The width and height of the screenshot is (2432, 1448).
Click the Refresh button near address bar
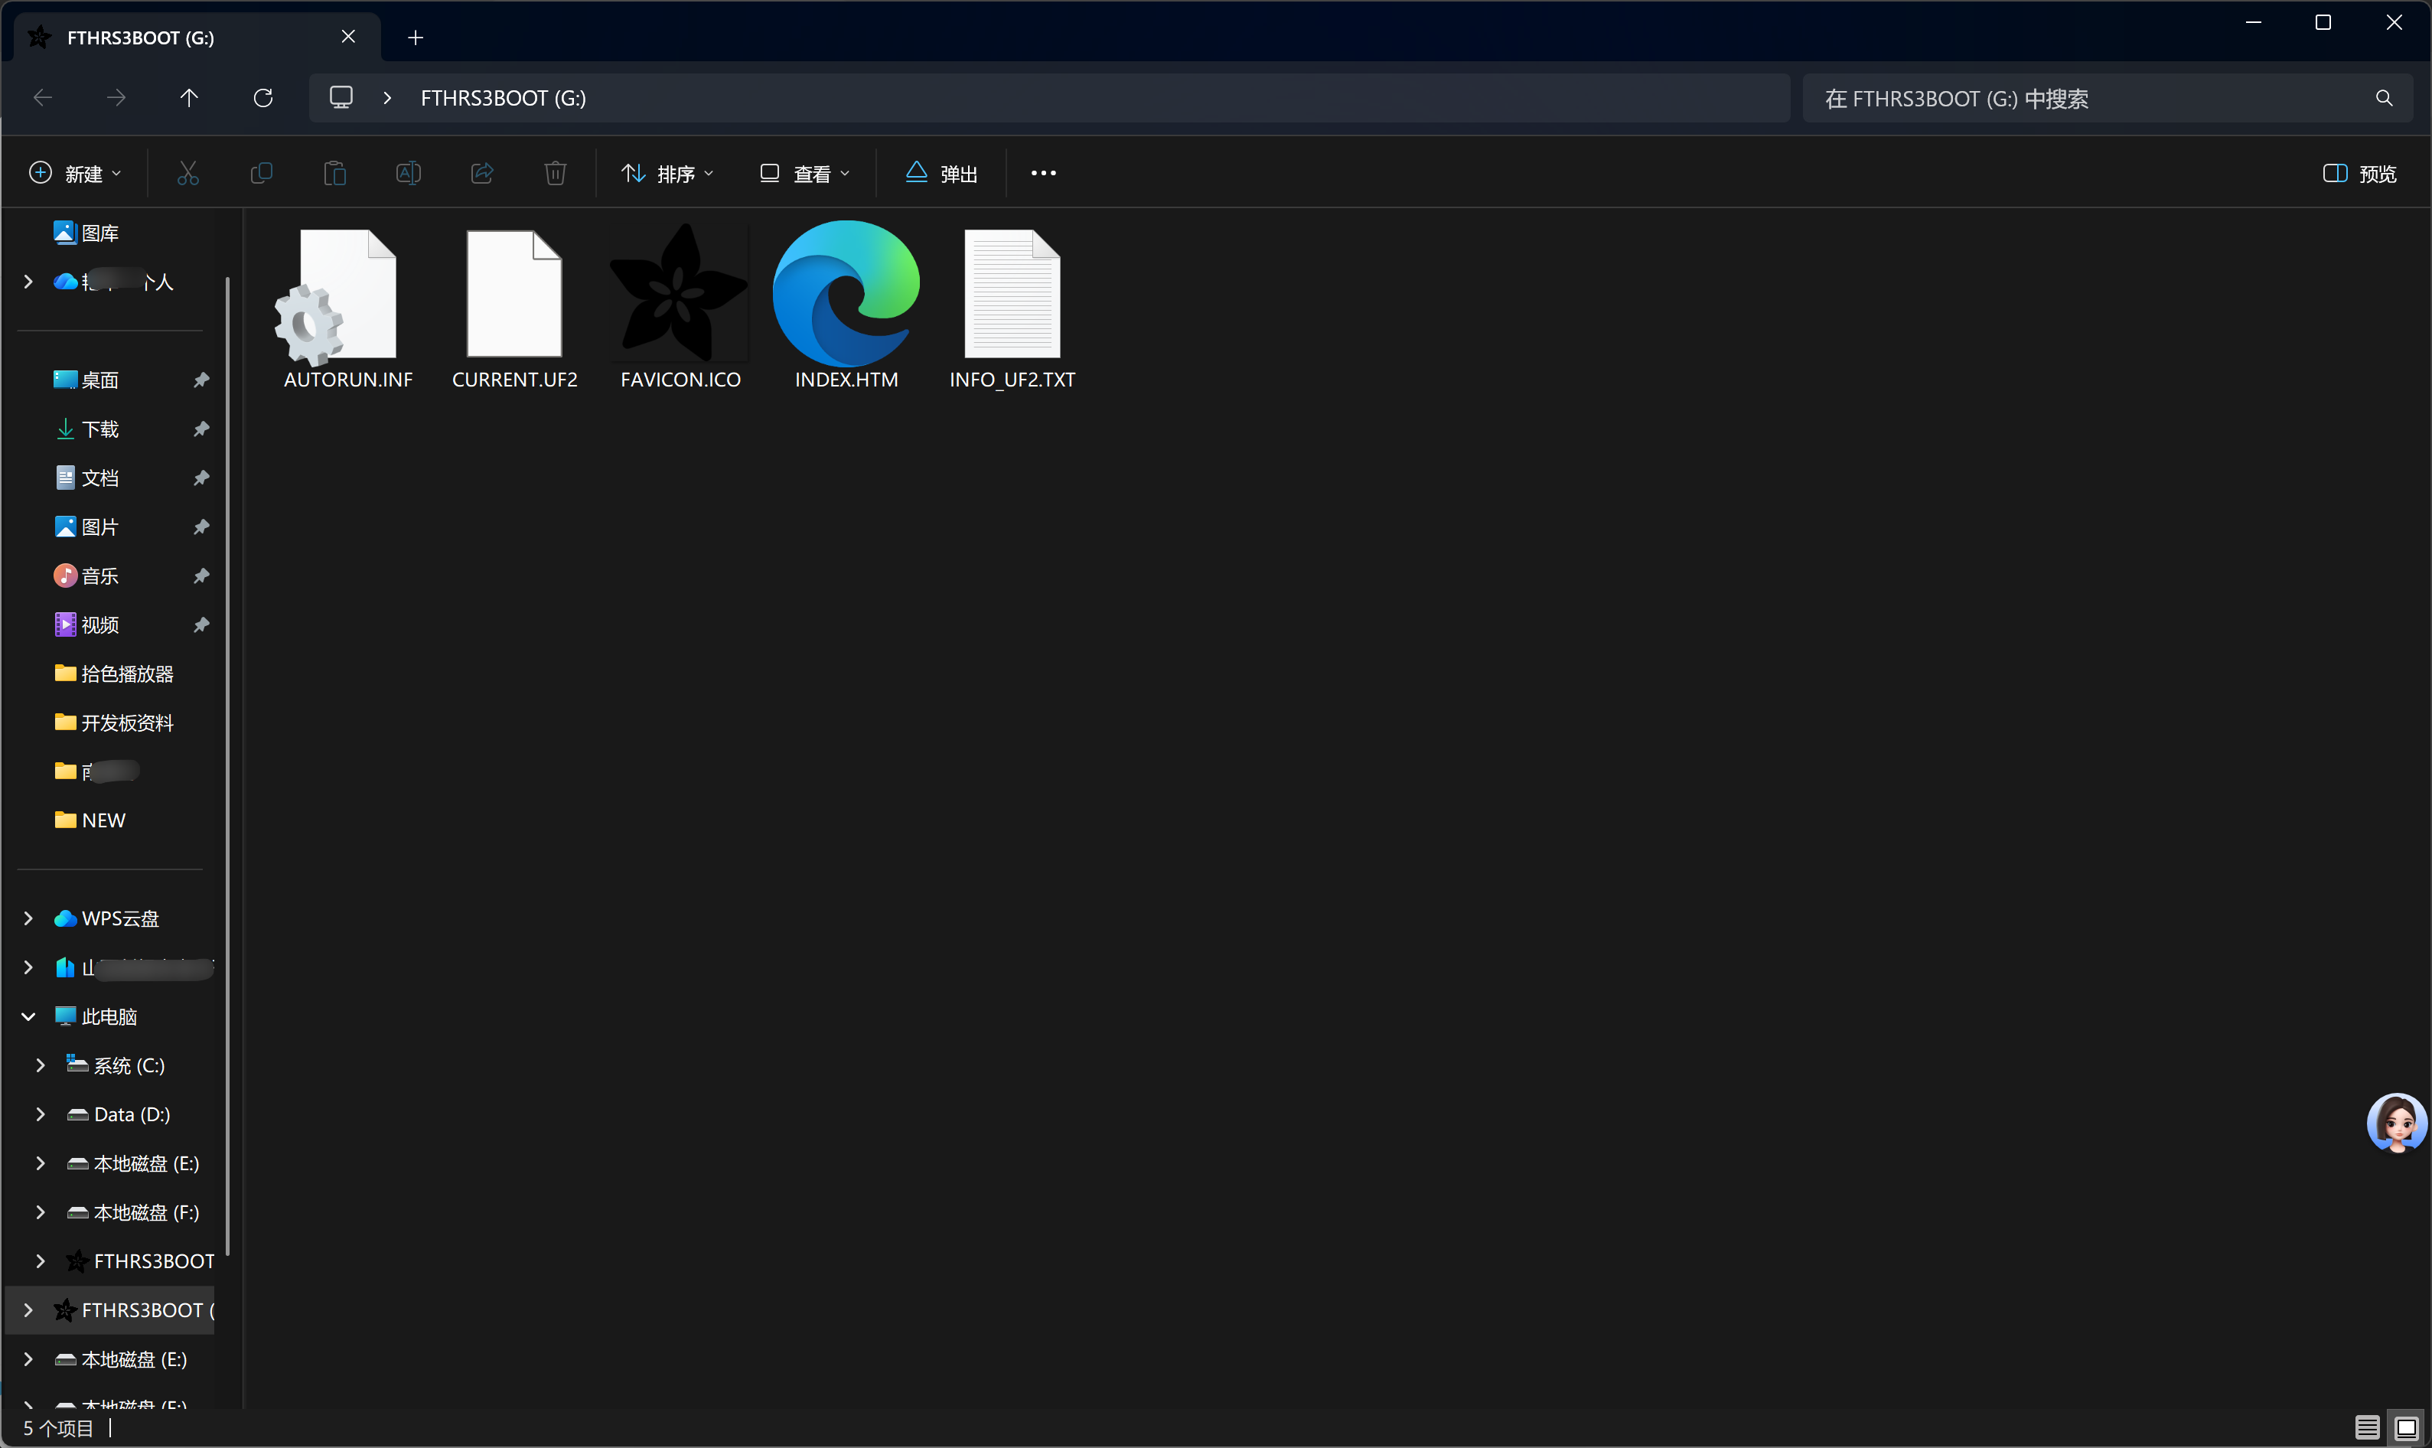[x=262, y=97]
